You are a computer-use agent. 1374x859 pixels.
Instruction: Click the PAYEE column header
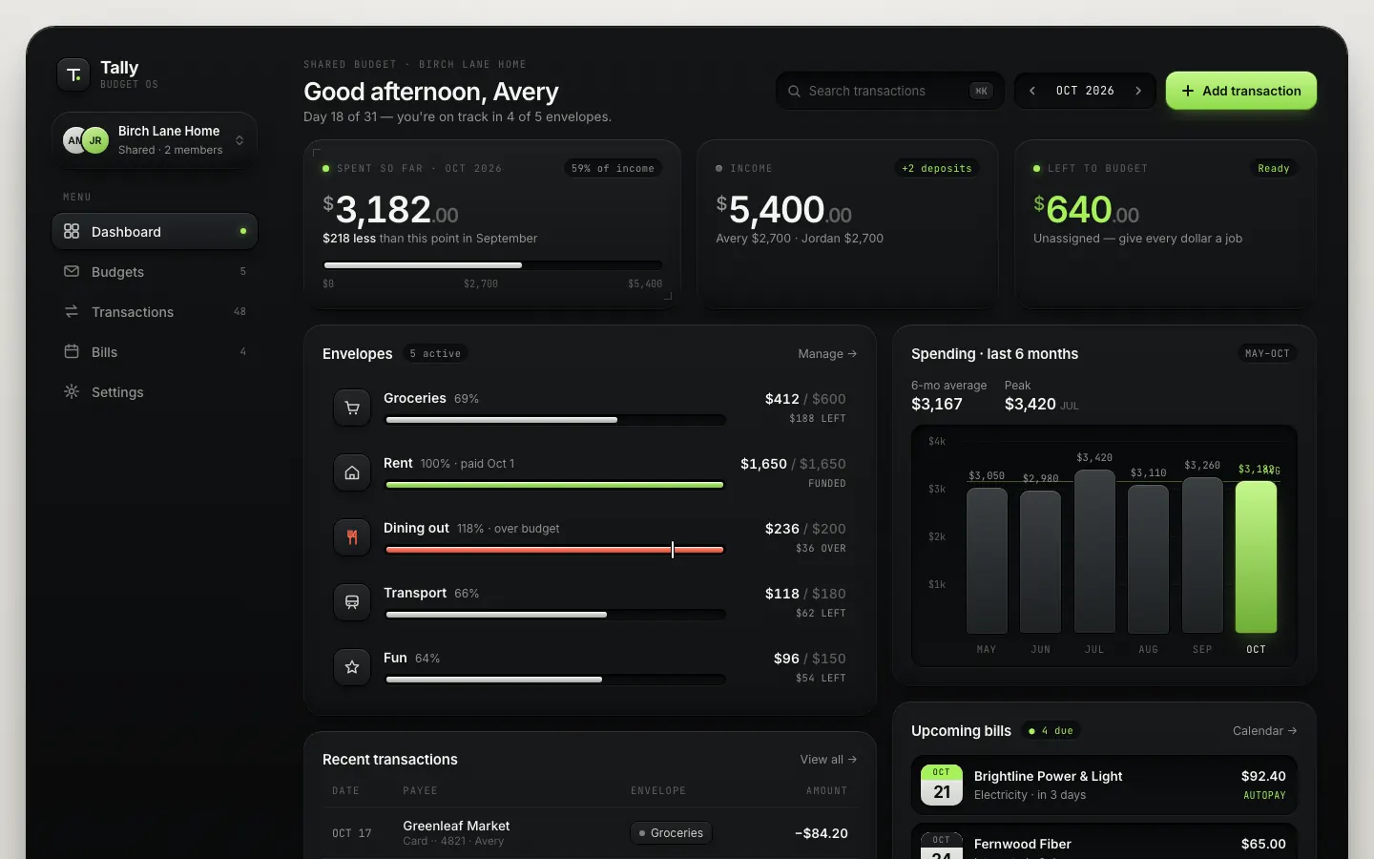420,790
